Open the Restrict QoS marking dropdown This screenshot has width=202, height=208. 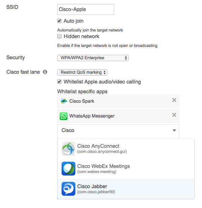click(x=82, y=72)
